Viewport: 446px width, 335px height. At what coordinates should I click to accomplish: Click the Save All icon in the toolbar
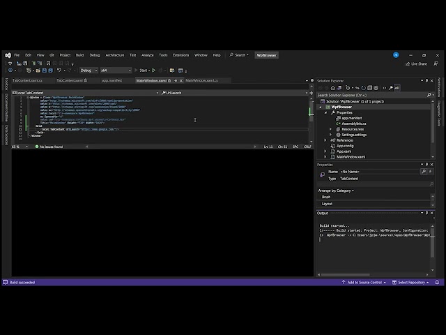(x=50, y=70)
